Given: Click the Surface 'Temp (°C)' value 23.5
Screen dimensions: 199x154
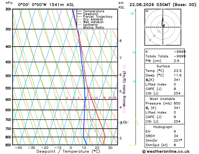Looking at the screenshot, I should (177, 71).
